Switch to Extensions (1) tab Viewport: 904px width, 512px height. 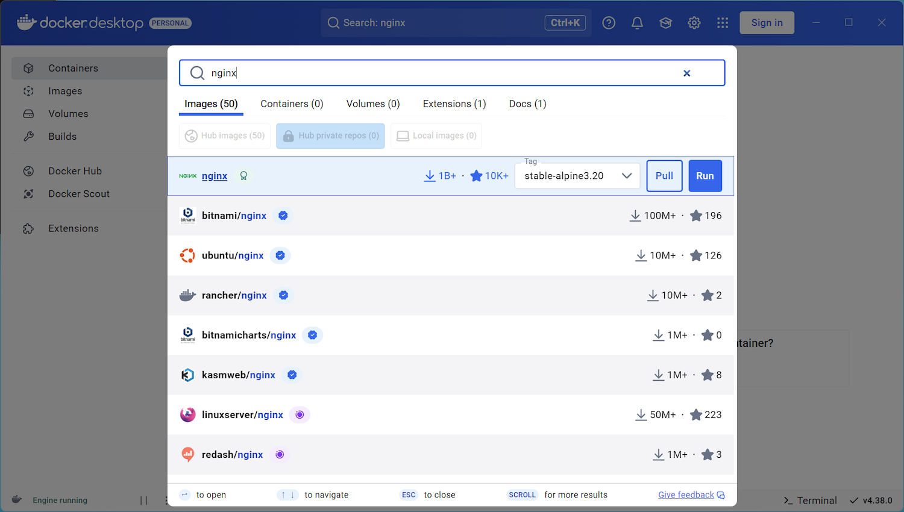pyautogui.click(x=454, y=104)
